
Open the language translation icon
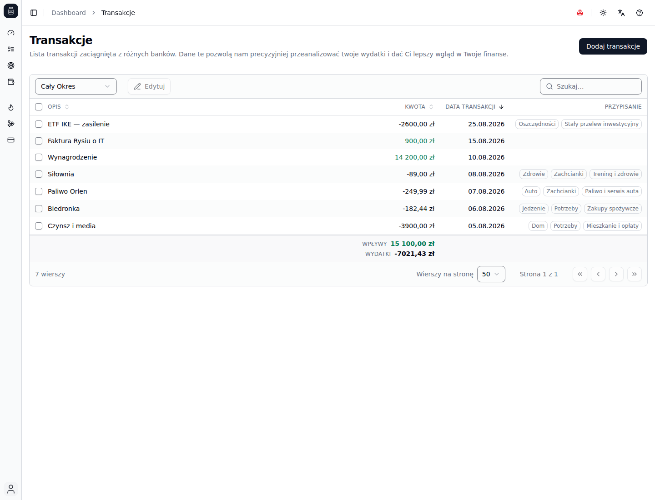point(621,13)
